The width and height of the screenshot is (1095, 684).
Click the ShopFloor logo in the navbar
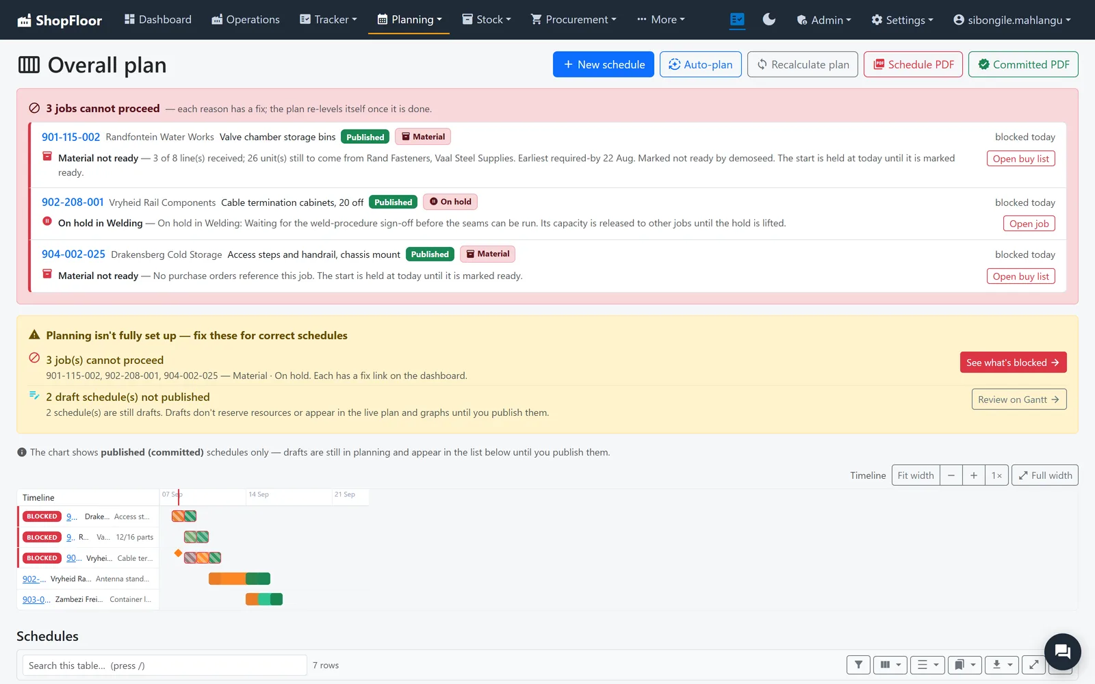point(60,20)
